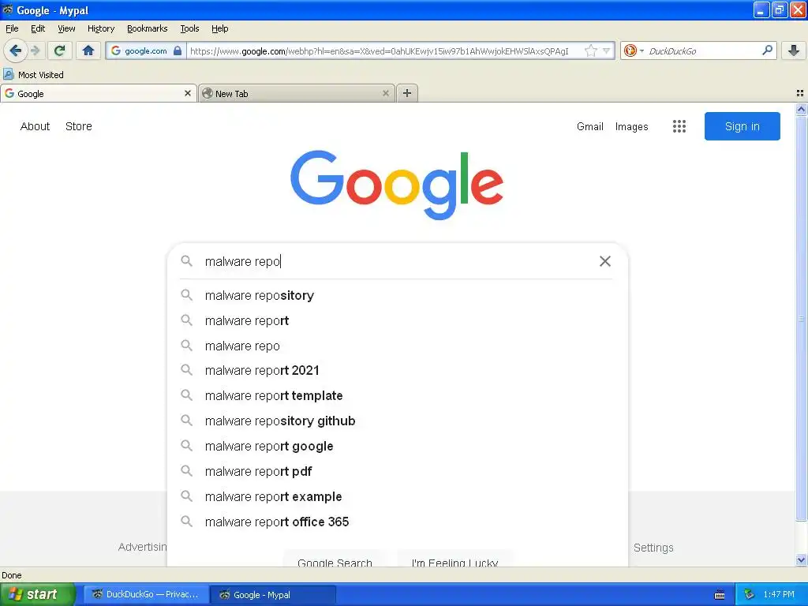Select suggestion 'malware repo'

click(398, 346)
